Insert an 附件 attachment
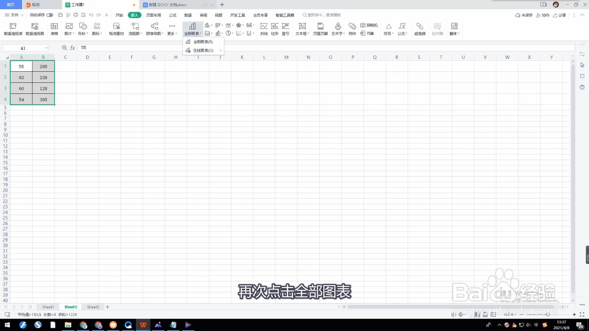Image resolution: width=589 pixels, height=331 pixels. click(352, 29)
